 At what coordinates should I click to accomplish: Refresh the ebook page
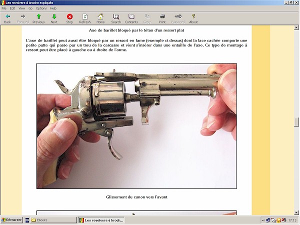(x=85, y=18)
